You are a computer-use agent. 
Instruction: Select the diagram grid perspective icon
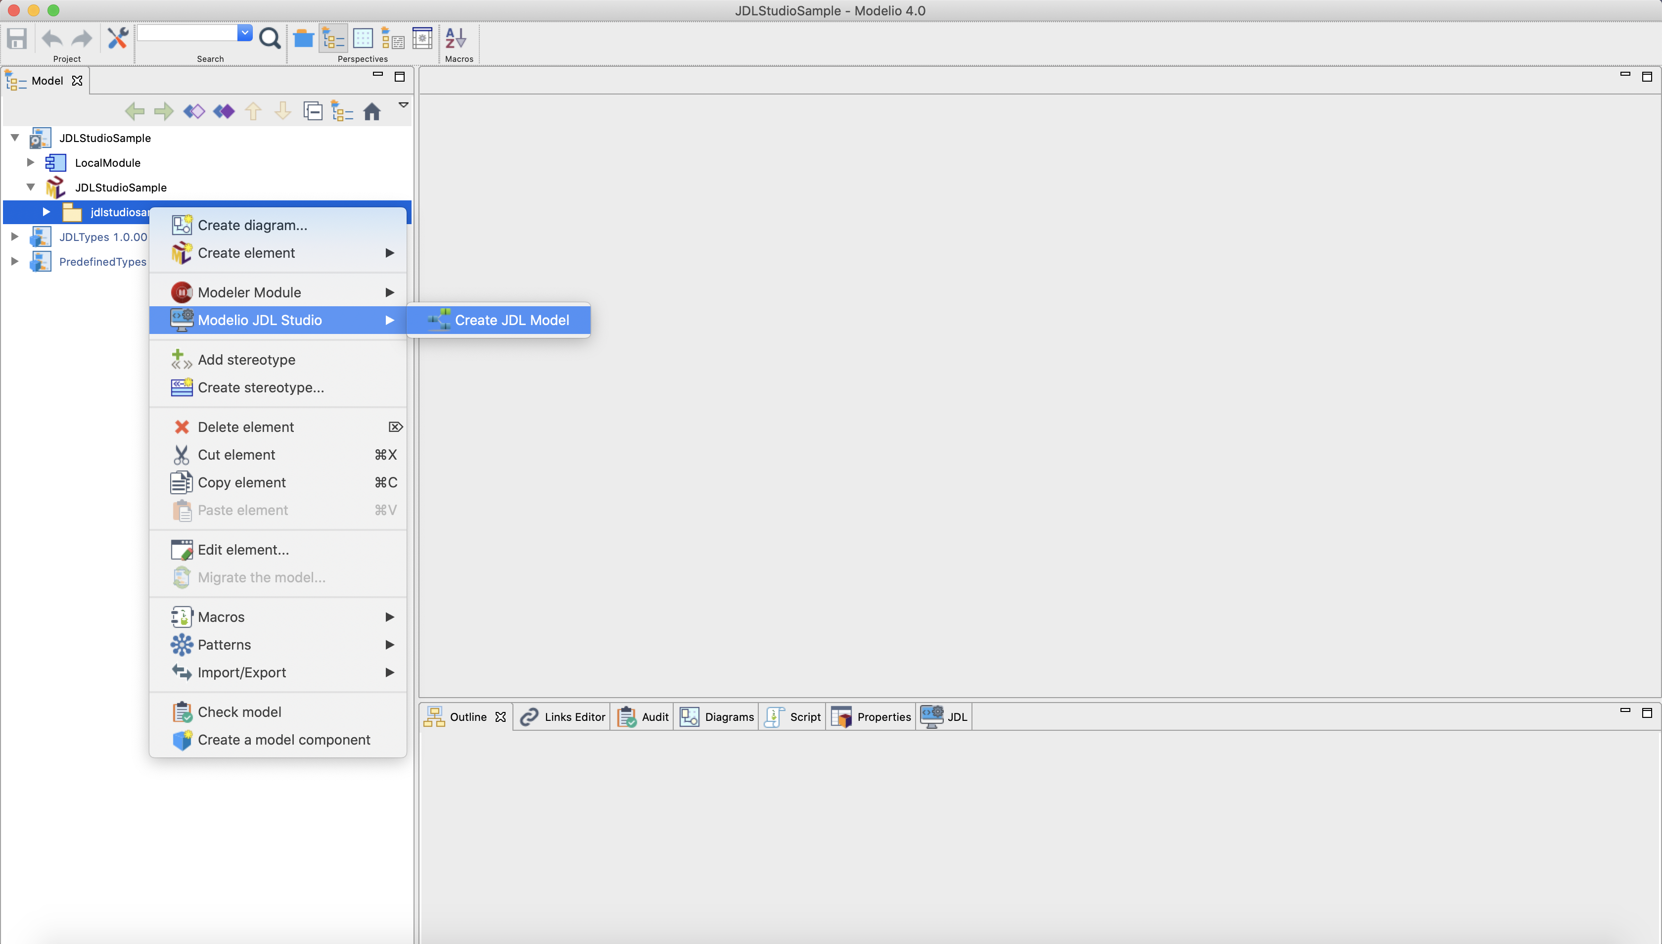point(363,38)
